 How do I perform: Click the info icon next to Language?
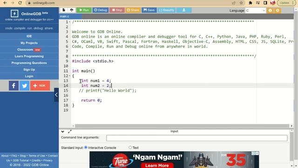(270, 10)
